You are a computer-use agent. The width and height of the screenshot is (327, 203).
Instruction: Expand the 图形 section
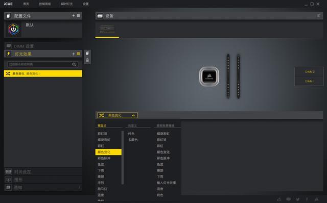click(x=43, y=180)
